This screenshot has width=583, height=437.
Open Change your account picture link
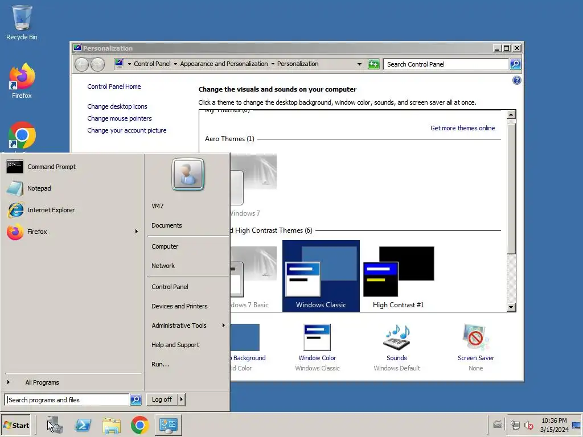tap(127, 130)
